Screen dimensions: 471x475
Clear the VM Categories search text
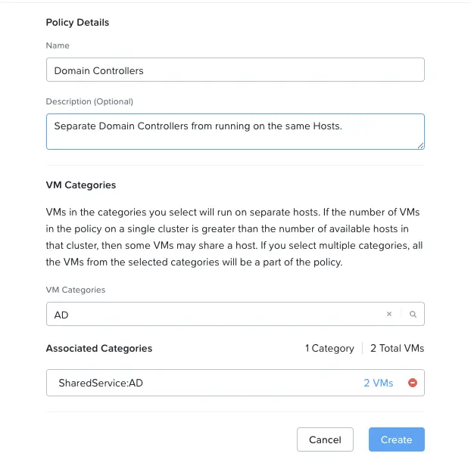(389, 314)
